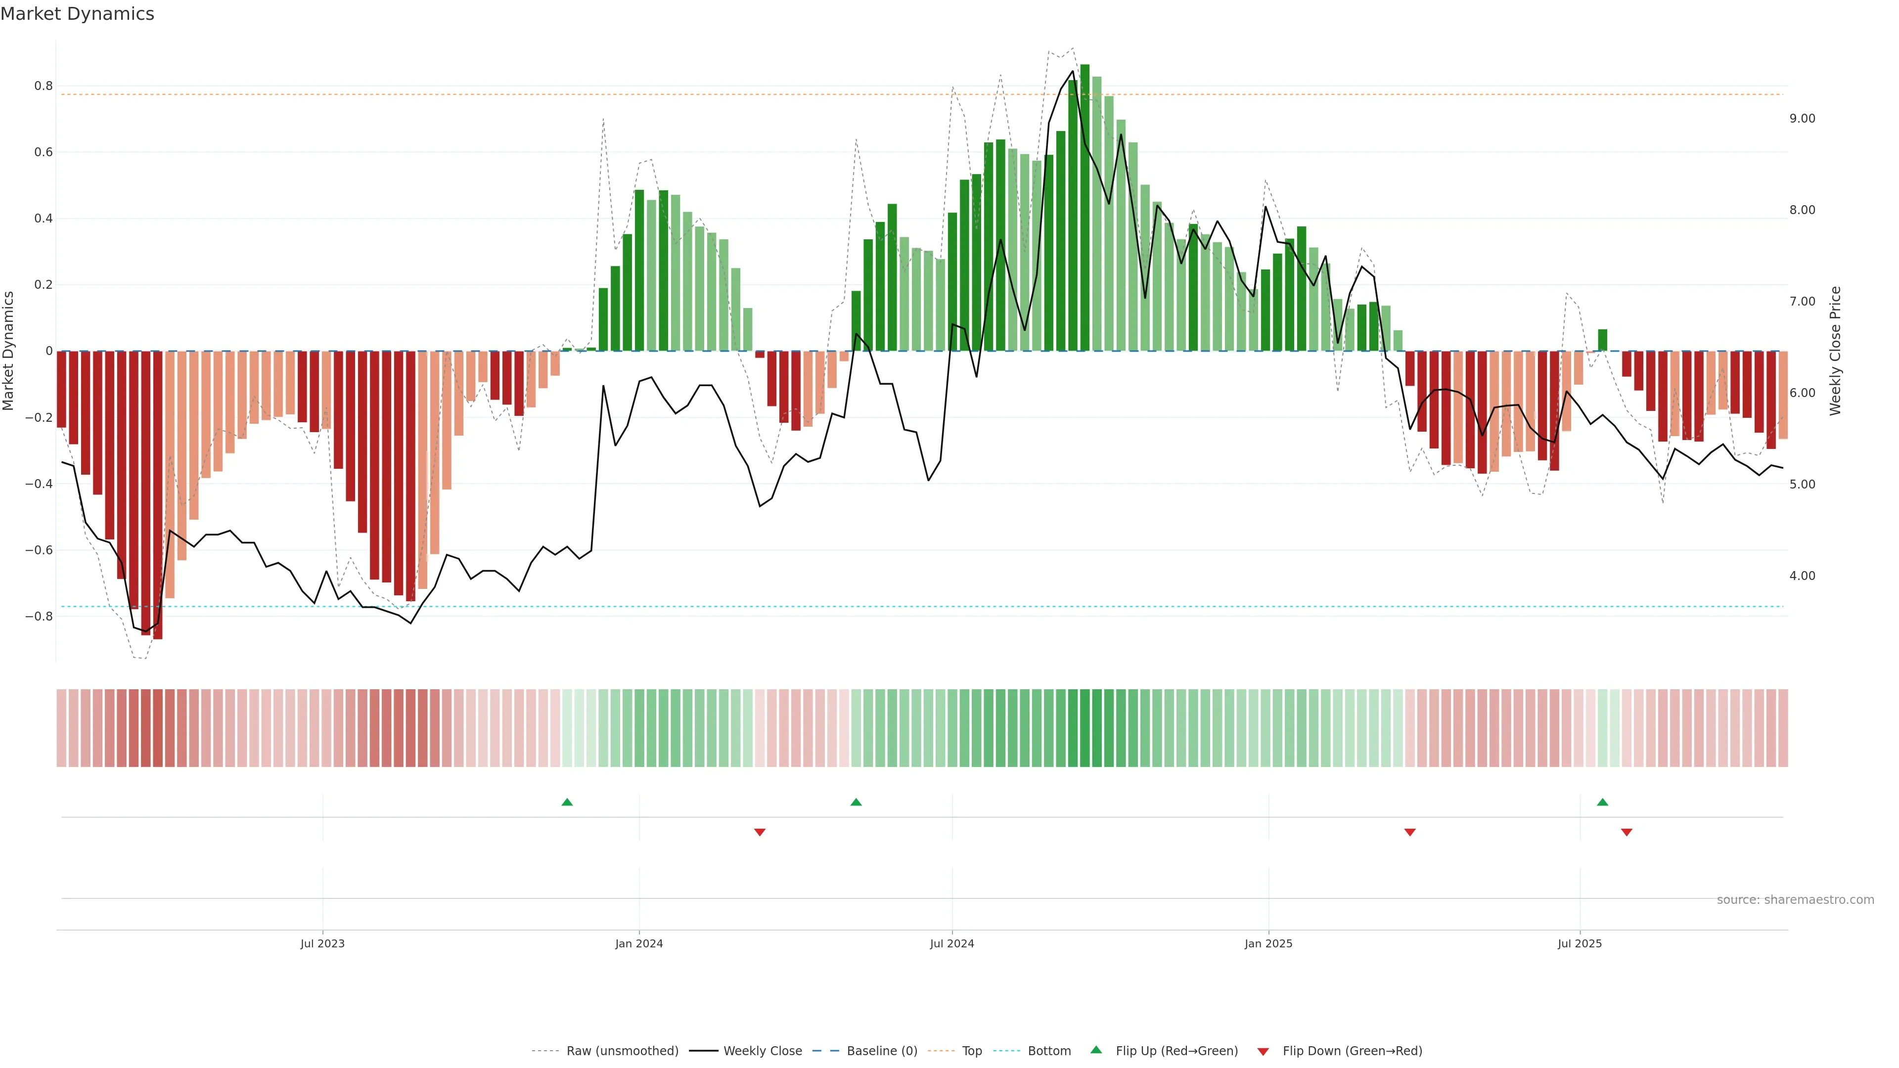
Task: Click the red flip-down marker after Jan 2025
Action: [x=1410, y=832]
